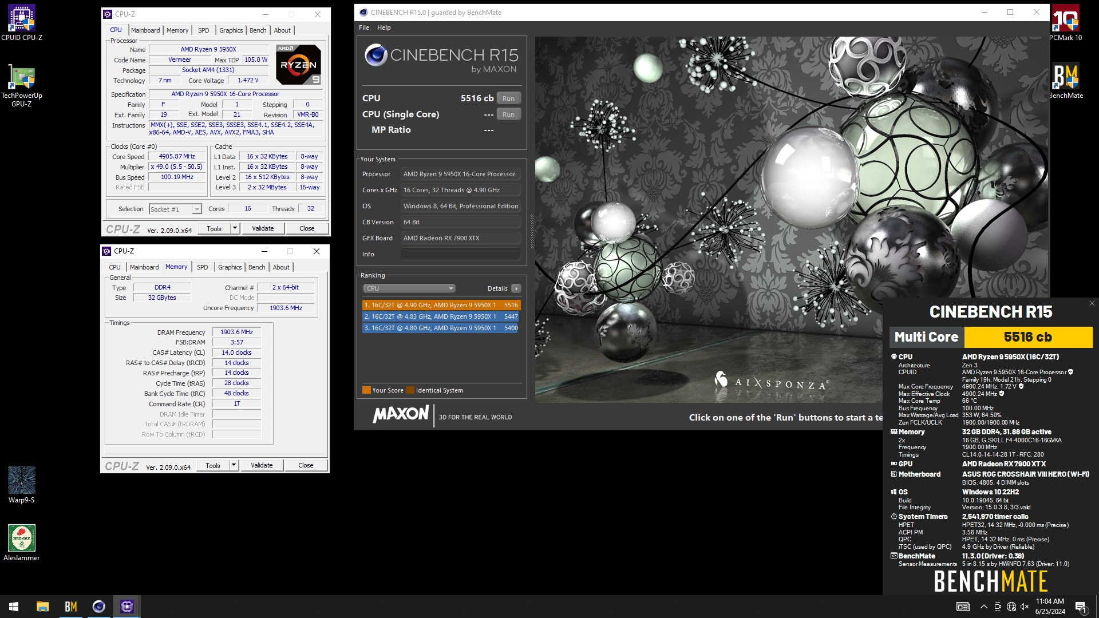The image size is (1099, 618).
Task: Click the AMD Ryzen logo in CPU-Z
Action: tap(298, 64)
